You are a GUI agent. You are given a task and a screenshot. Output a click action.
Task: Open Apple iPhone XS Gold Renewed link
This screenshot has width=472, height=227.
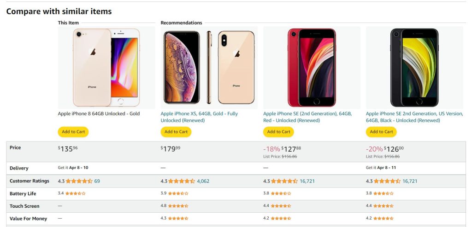(x=199, y=117)
